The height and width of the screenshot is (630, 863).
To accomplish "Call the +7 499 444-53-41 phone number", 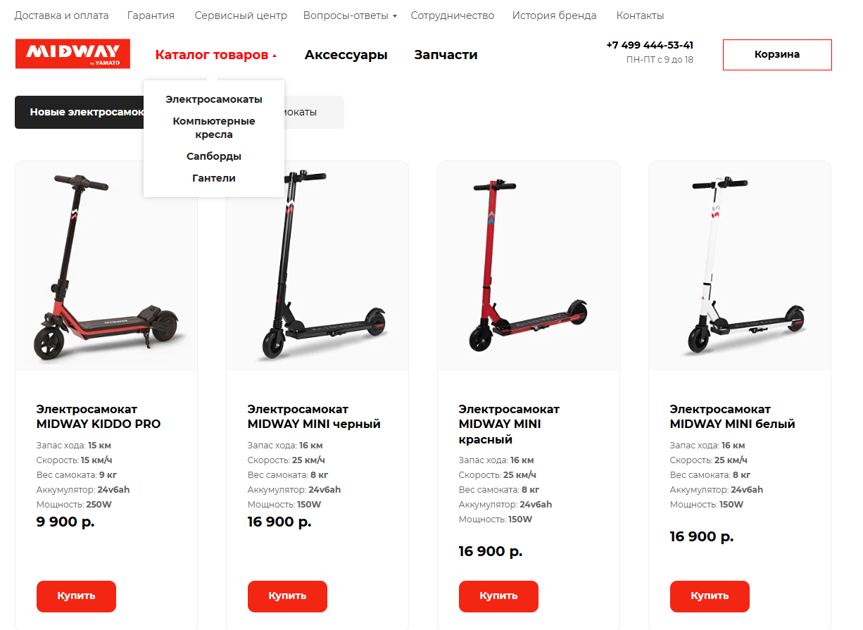I will coord(650,45).
